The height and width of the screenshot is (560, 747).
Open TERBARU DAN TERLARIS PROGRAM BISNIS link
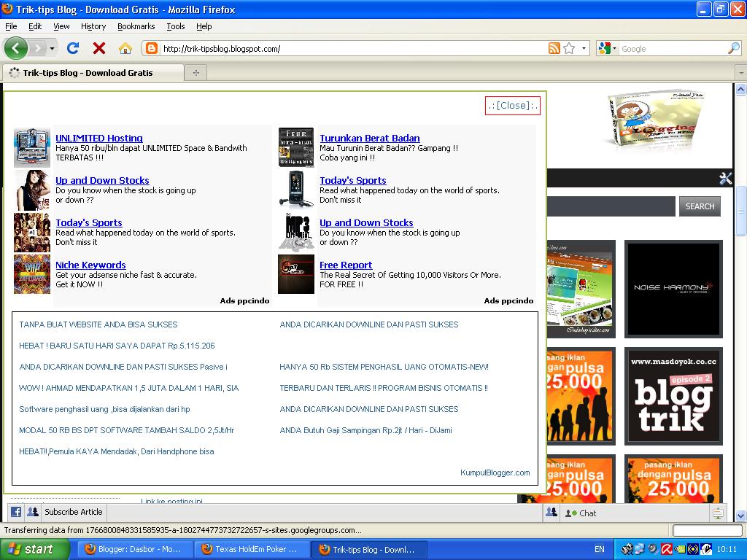coord(384,388)
